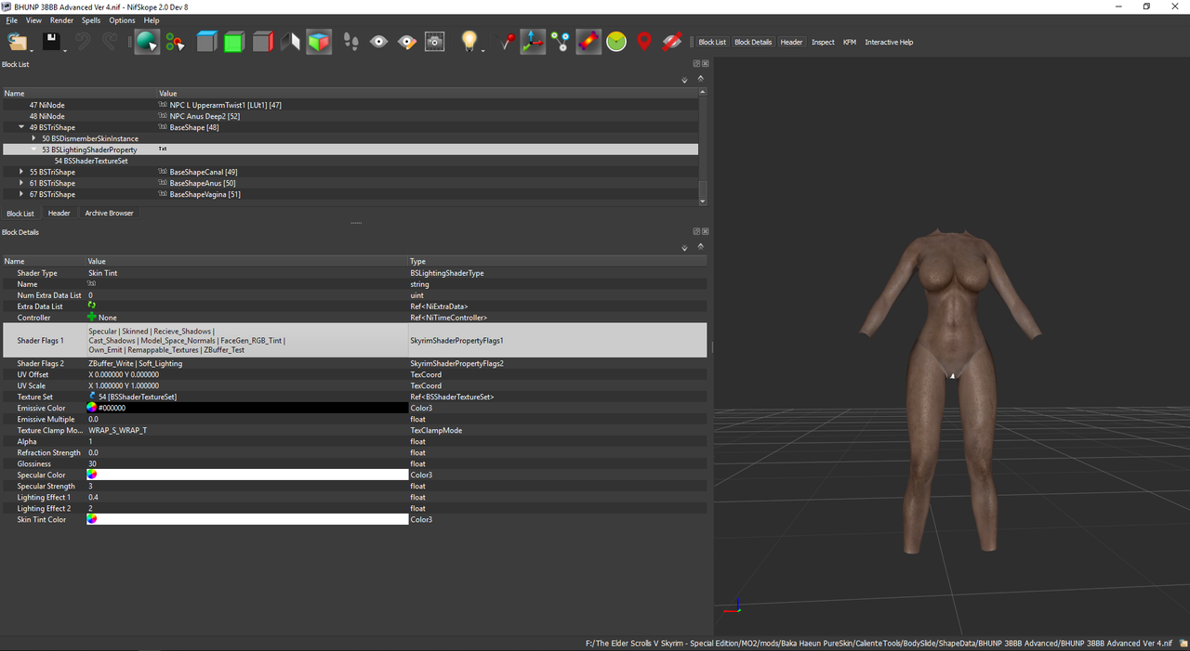This screenshot has width=1190, height=651.
Task: Click the screenshot camera icon
Action: pos(434,42)
